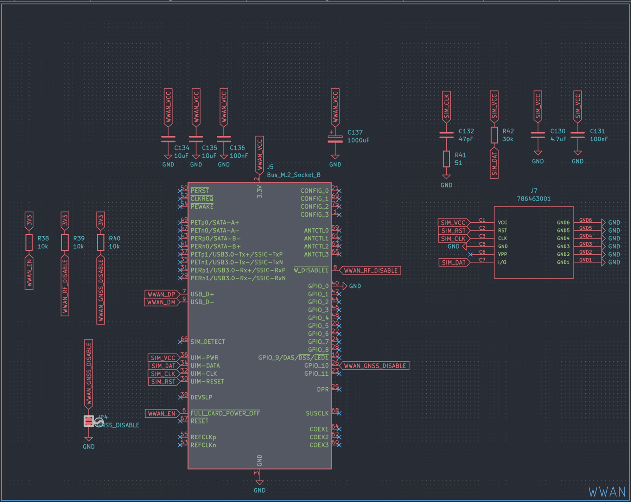631x502 pixels.
Task: Select the WWAN_RF_DISABLE label at W_DISABLE1 pin
Action: [370, 271]
